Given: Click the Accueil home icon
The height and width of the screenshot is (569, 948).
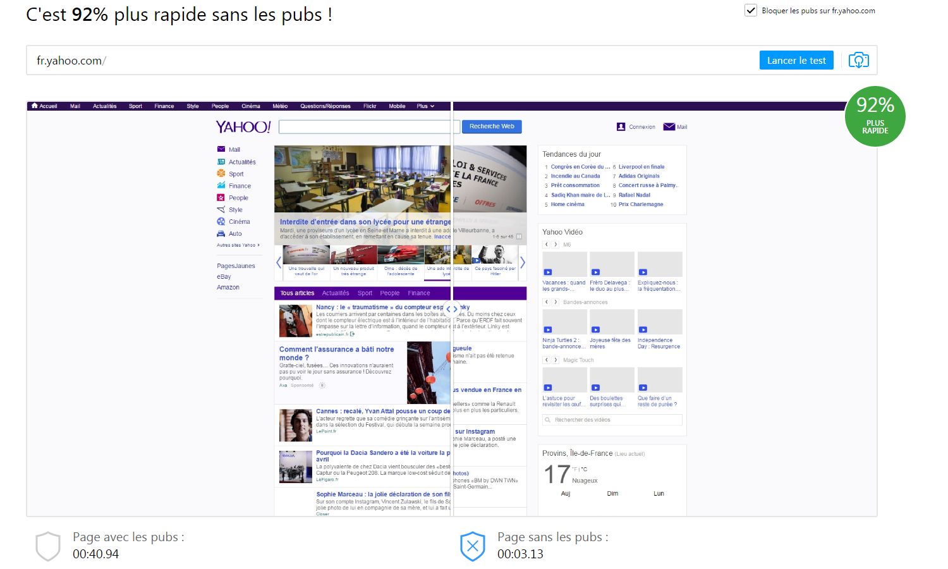Looking at the screenshot, I should point(35,106).
